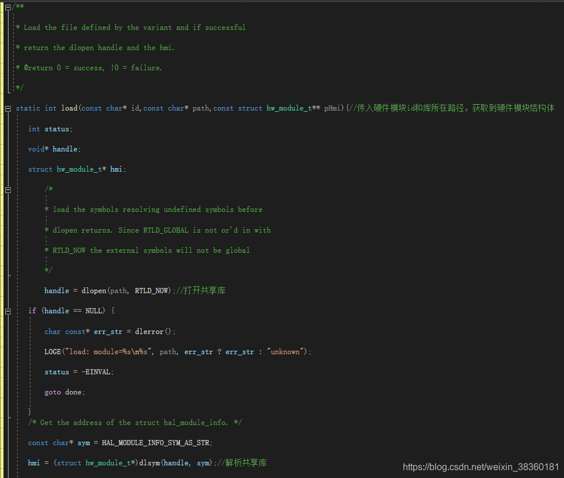
Task: Click 'return the dlopen handle and the hmi.' comment
Action: click(x=96, y=47)
